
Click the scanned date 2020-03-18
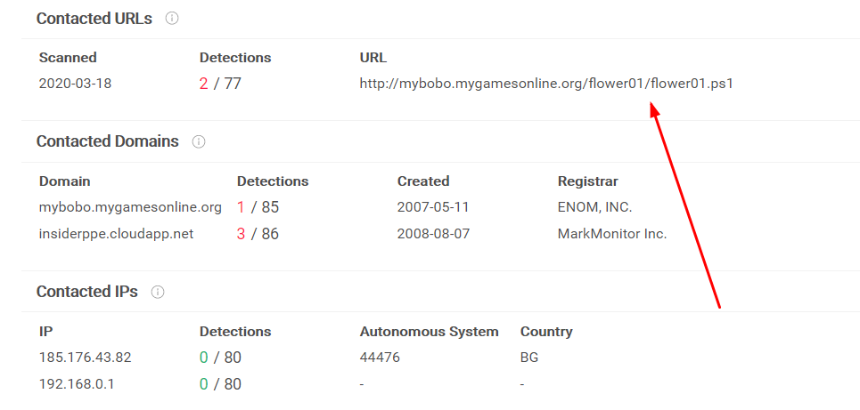(x=75, y=84)
